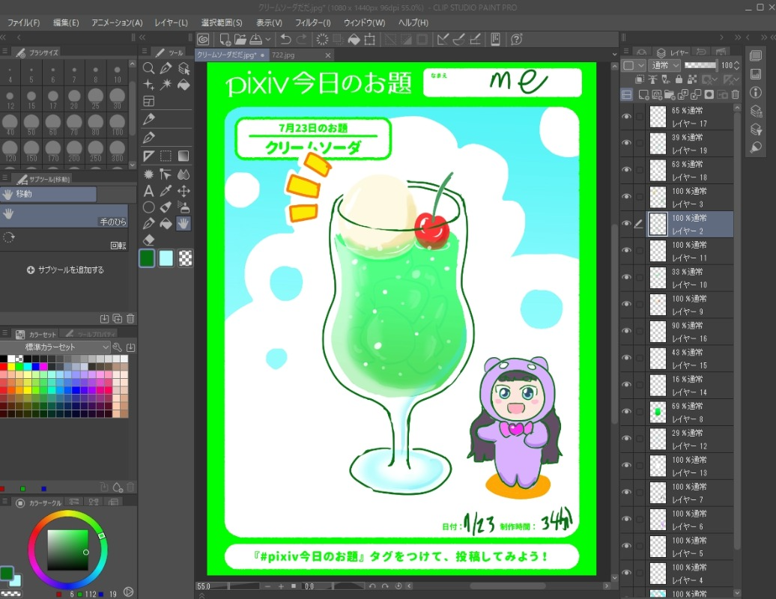Open the blending mode 通常 dropdown
Screen dimensions: 776x599
[x=665, y=66]
